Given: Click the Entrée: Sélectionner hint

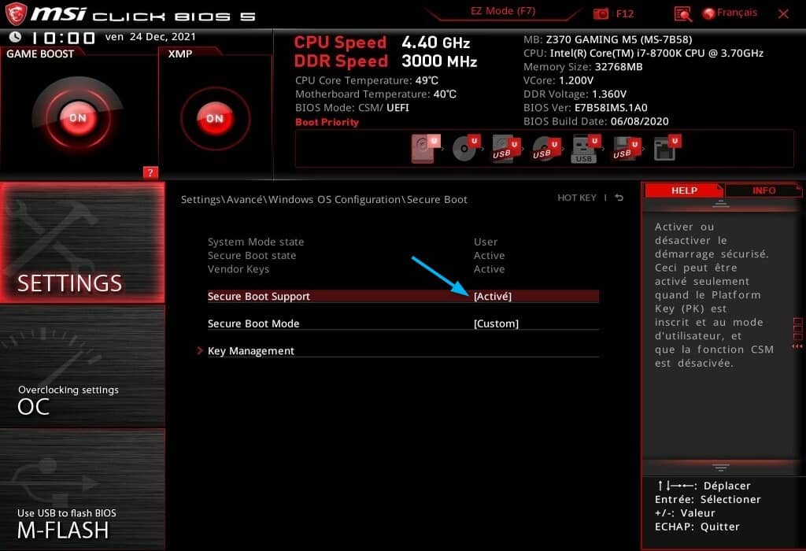Looking at the screenshot, I should 708,500.
